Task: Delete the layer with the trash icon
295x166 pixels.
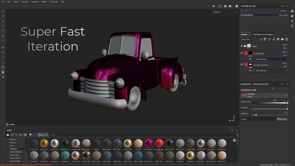Action: coord(287,39)
